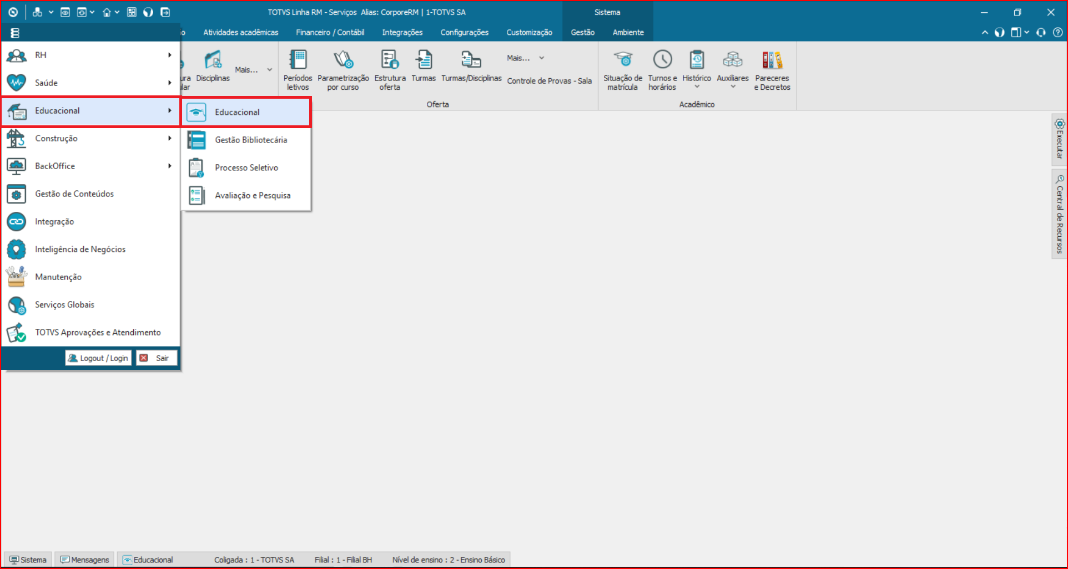Click the Sair button
This screenshot has width=1068, height=569.
click(157, 358)
